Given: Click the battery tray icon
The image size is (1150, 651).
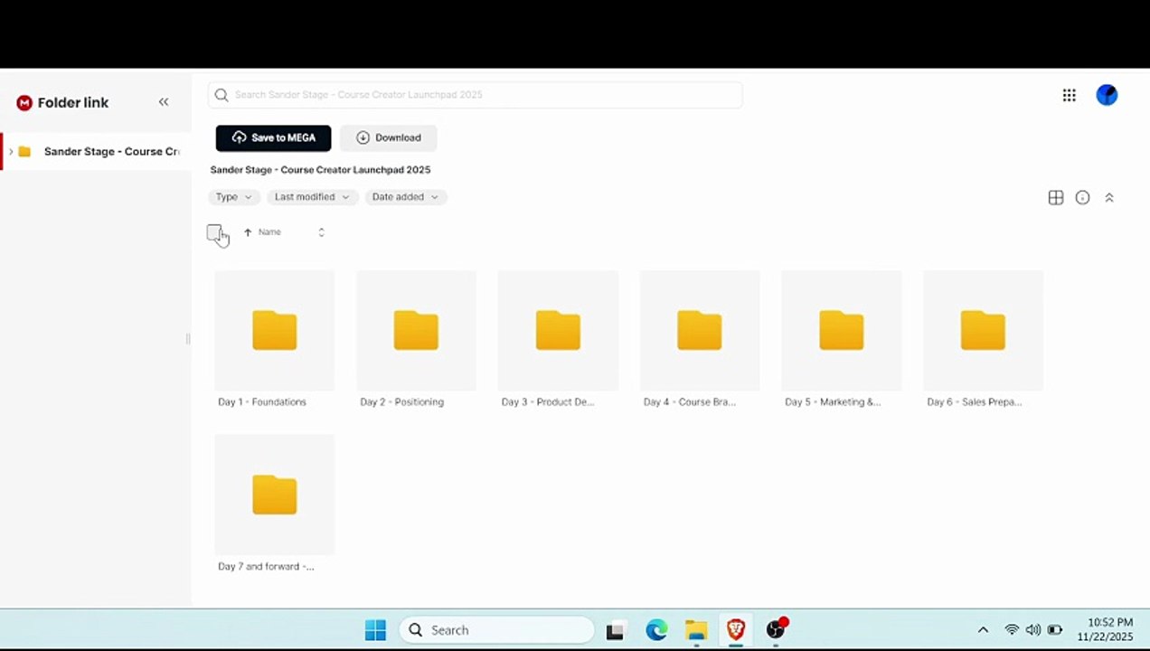Looking at the screenshot, I should tap(1054, 630).
